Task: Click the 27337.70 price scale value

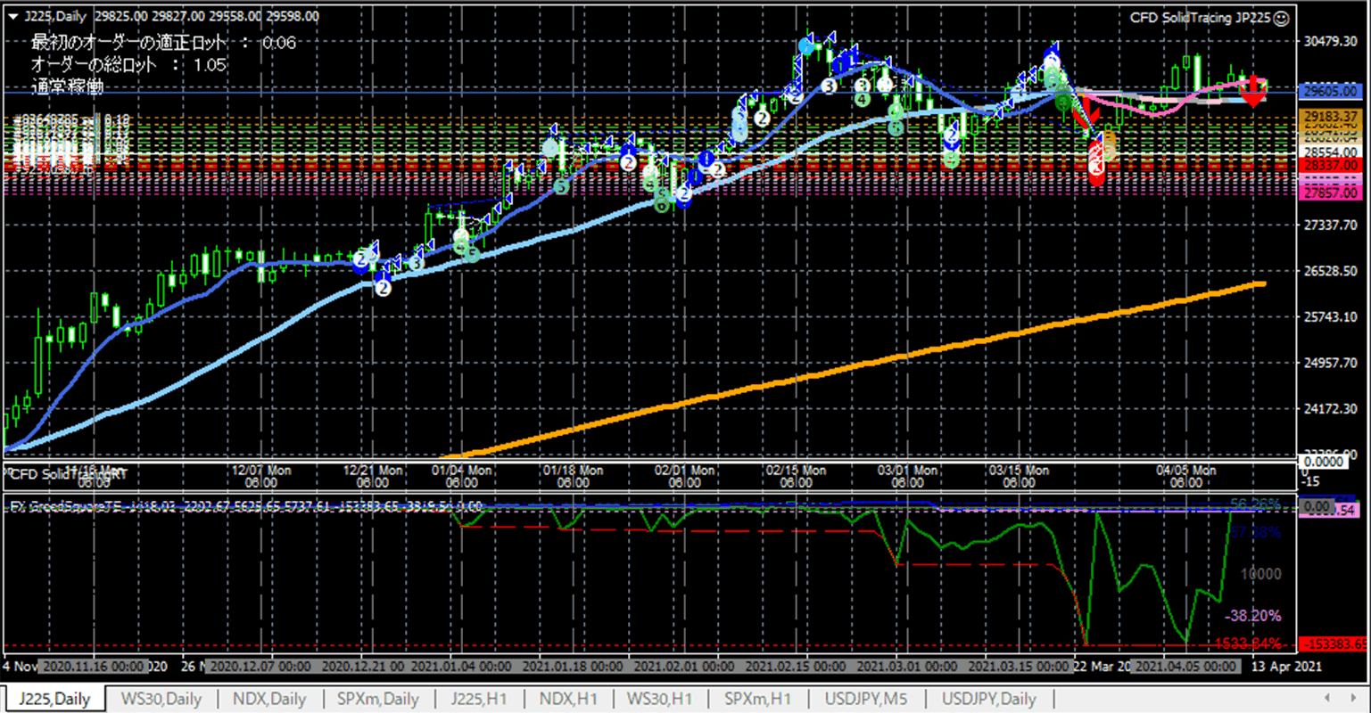Action: pos(1331,225)
